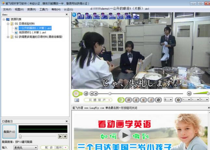The image size is (210, 150).
Task: Collapse the 01 日语体验材料 folder
Action: coord(8,24)
